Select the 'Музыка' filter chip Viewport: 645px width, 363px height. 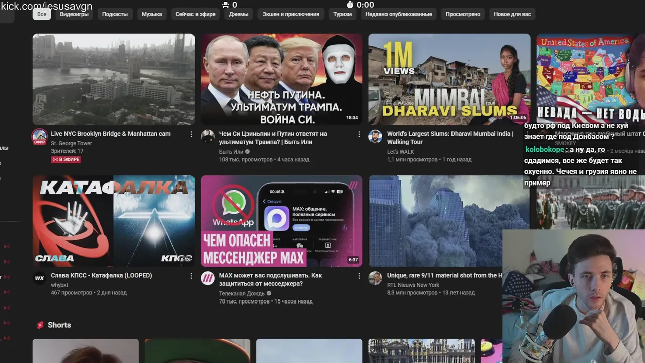point(152,14)
